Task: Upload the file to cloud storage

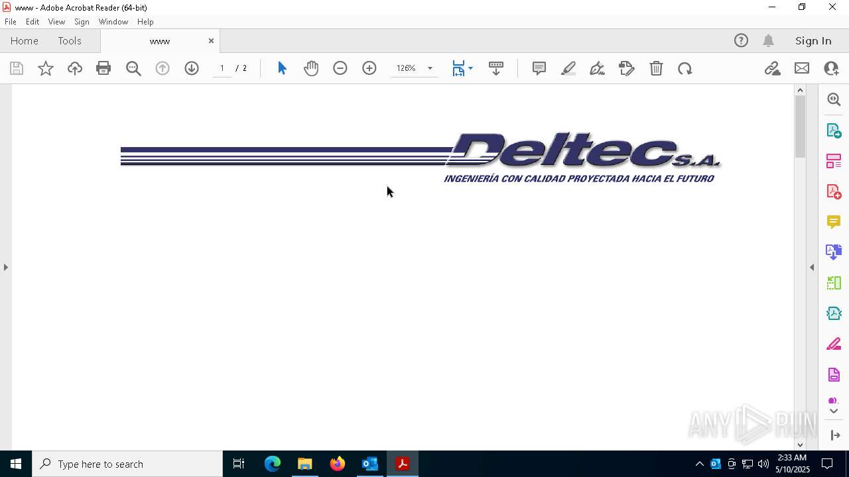Action: 75,68
